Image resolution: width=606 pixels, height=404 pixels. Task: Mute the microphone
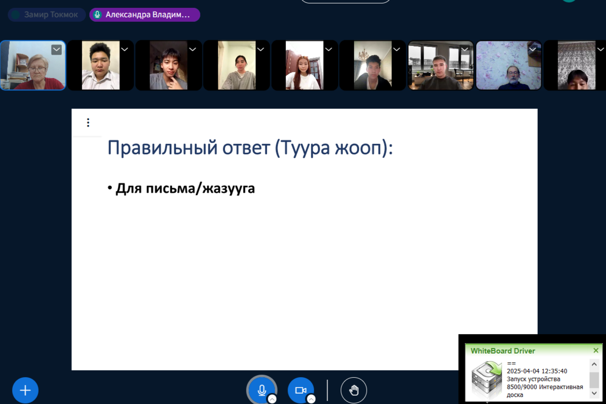pyautogui.click(x=262, y=390)
